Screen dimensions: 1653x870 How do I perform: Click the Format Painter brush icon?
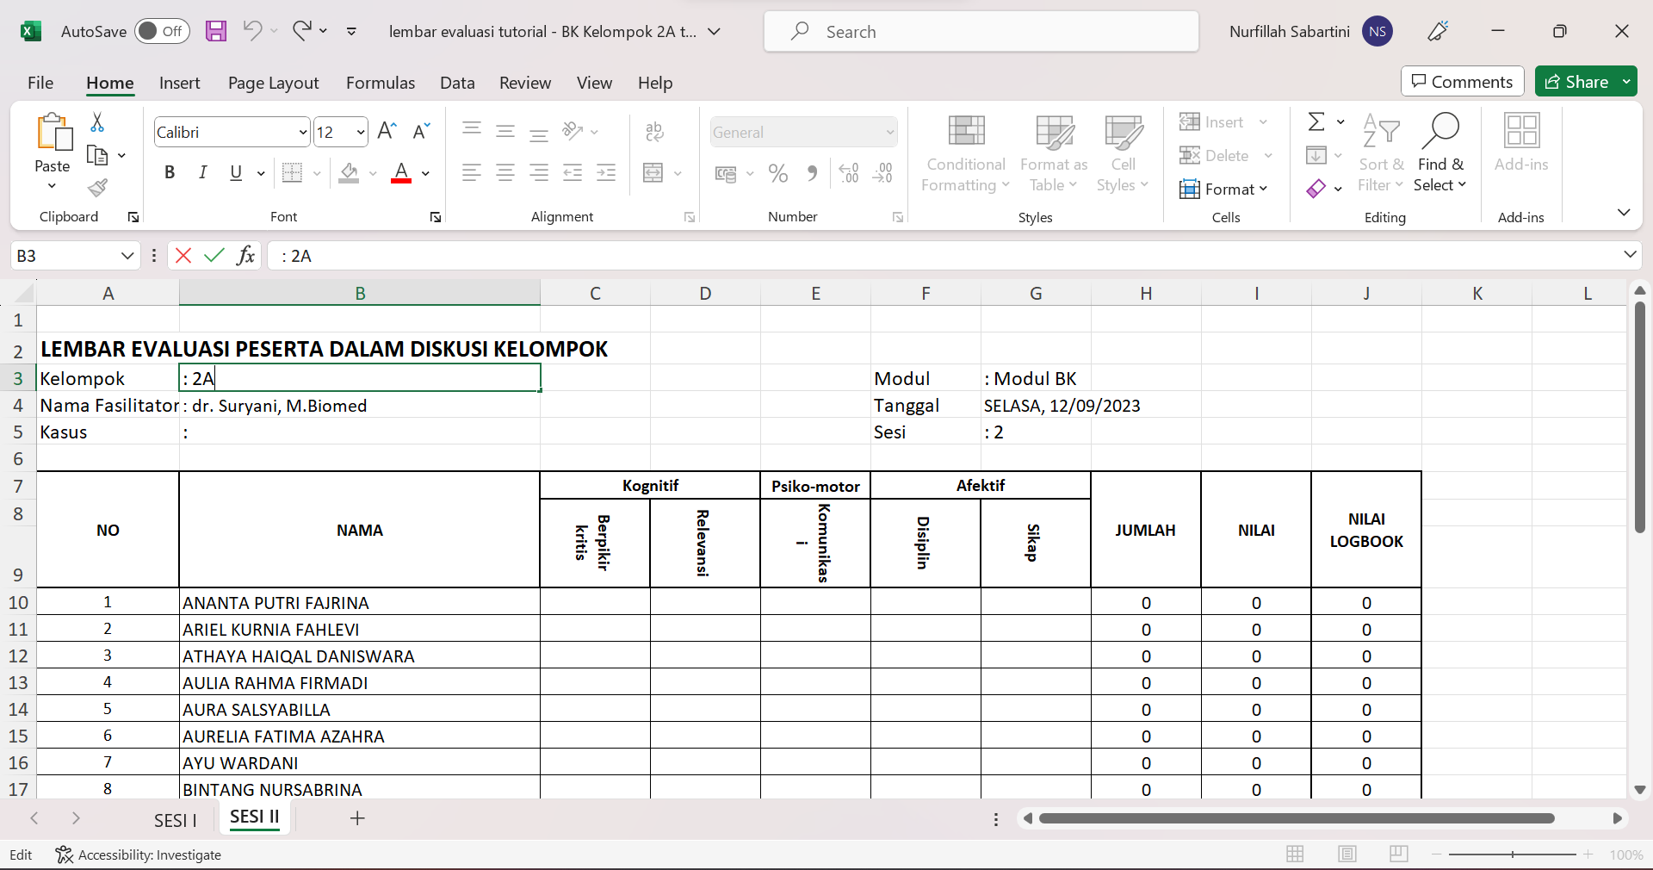click(x=97, y=188)
